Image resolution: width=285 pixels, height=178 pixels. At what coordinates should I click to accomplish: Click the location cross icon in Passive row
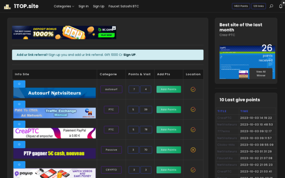193,150
